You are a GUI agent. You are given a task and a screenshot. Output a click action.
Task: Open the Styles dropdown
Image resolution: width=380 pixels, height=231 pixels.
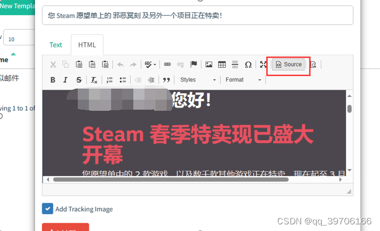198,80
